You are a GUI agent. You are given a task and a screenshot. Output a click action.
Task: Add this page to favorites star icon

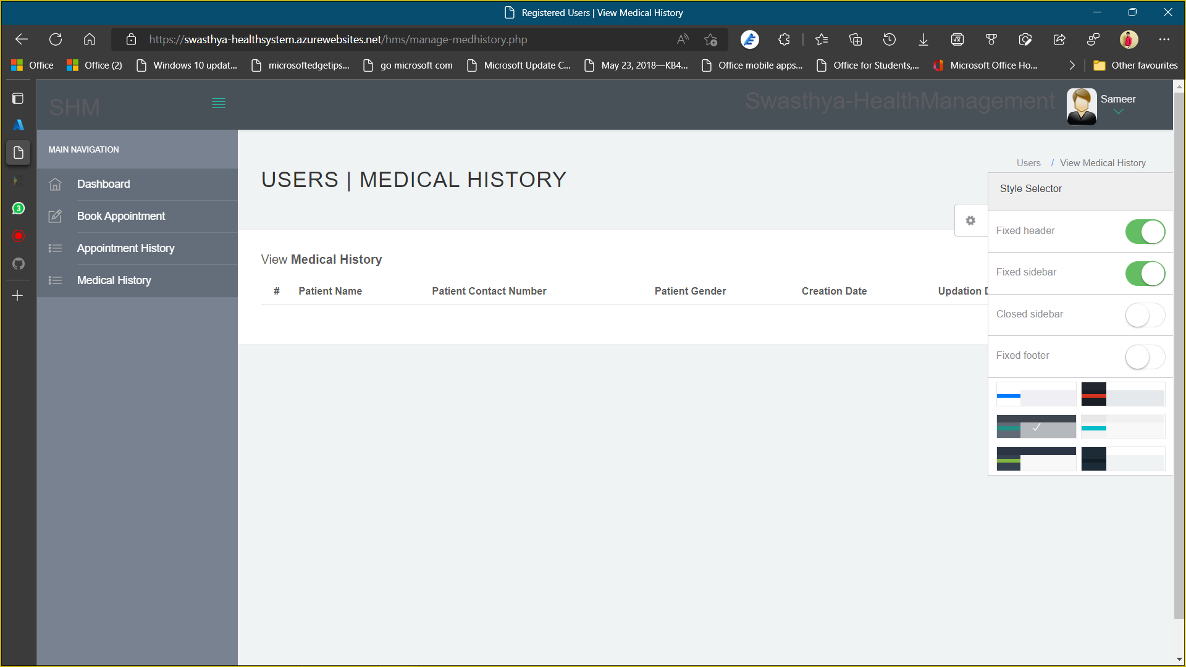pos(710,40)
